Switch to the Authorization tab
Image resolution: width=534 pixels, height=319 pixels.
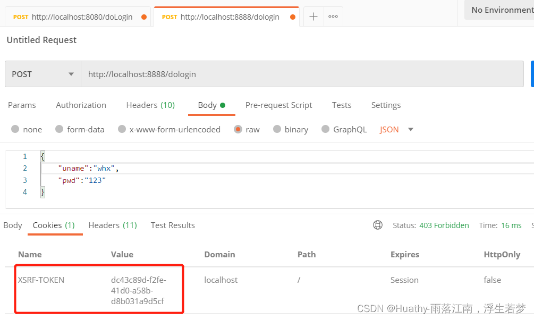pyautogui.click(x=81, y=105)
